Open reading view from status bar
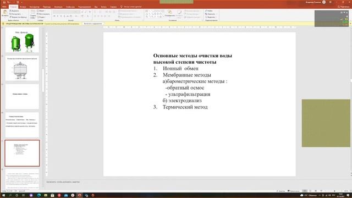Image resolution: width=352 pixels, height=198 pixels. pyautogui.click(x=316, y=191)
